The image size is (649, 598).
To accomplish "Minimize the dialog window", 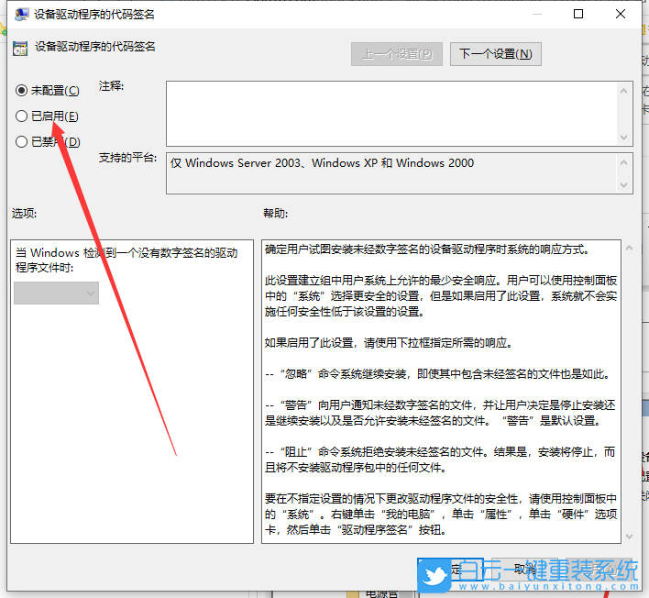I will [x=537, y=14].
